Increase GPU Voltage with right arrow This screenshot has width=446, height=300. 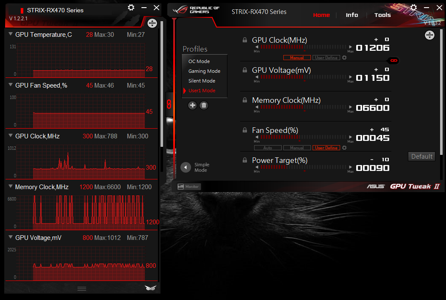(x=350, y=77)
